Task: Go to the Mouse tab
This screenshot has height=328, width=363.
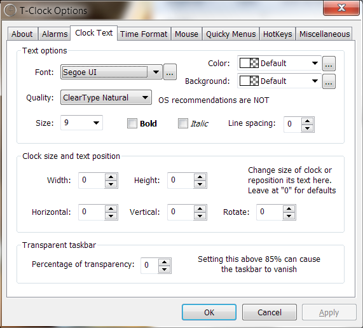Action: (187, 34)
